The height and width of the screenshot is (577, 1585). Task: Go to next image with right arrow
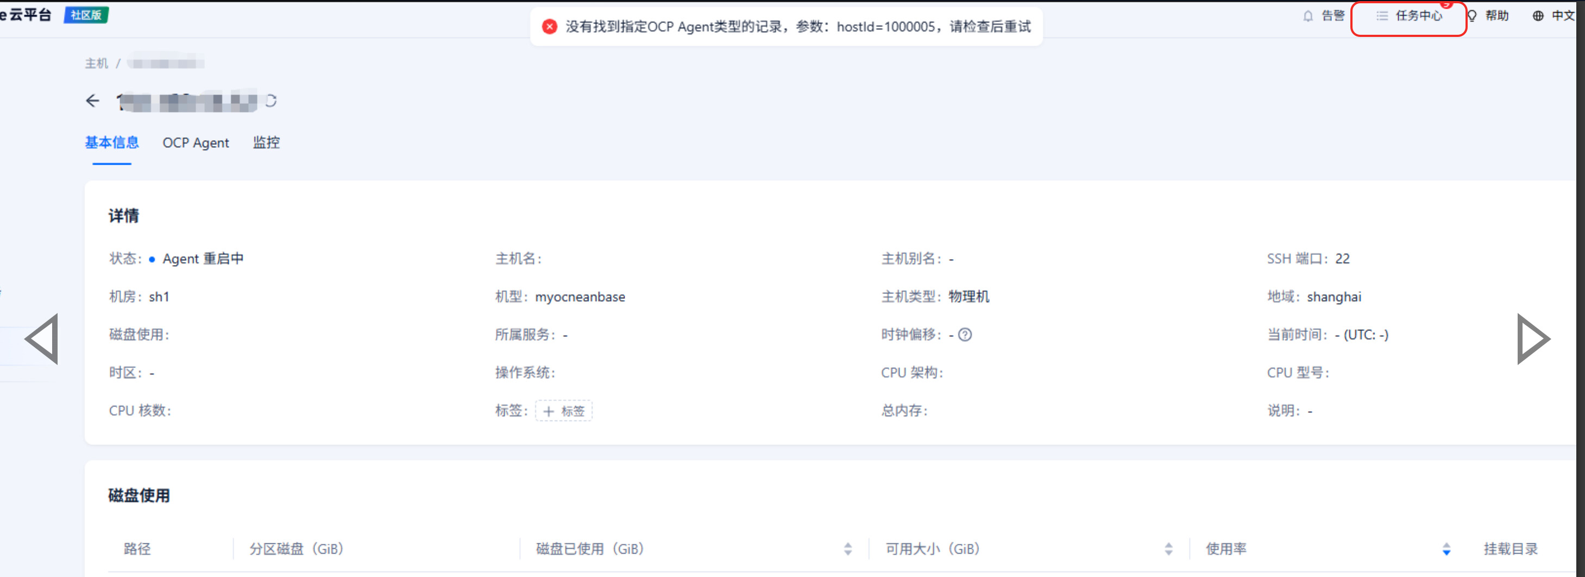pyautogui.click(x=1533, y=339)
